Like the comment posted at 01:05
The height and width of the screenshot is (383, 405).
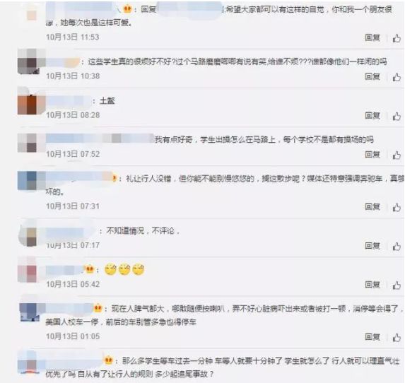tap(397, 337)
